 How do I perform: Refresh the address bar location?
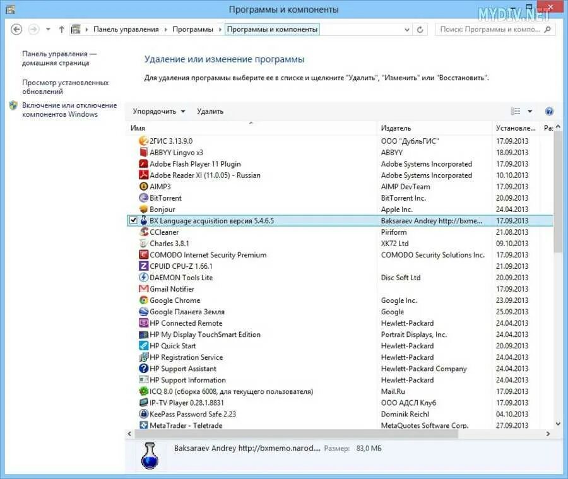420,30
